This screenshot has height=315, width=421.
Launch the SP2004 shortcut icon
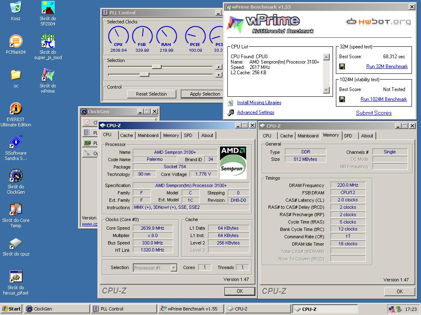[x=48, y=7]
